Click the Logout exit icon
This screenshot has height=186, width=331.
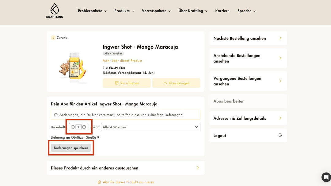[280, 135]
